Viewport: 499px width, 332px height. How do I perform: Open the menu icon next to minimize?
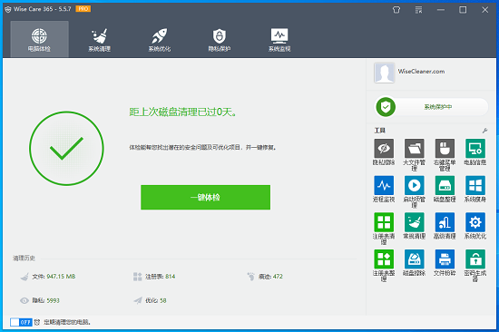[x=418, y=10]
